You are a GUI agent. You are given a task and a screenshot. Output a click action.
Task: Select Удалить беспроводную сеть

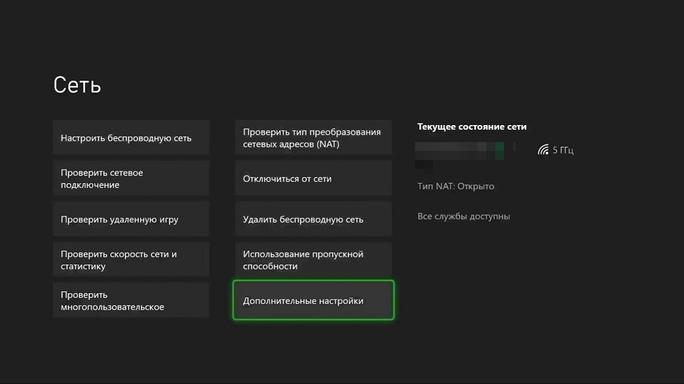pos(313,220)
